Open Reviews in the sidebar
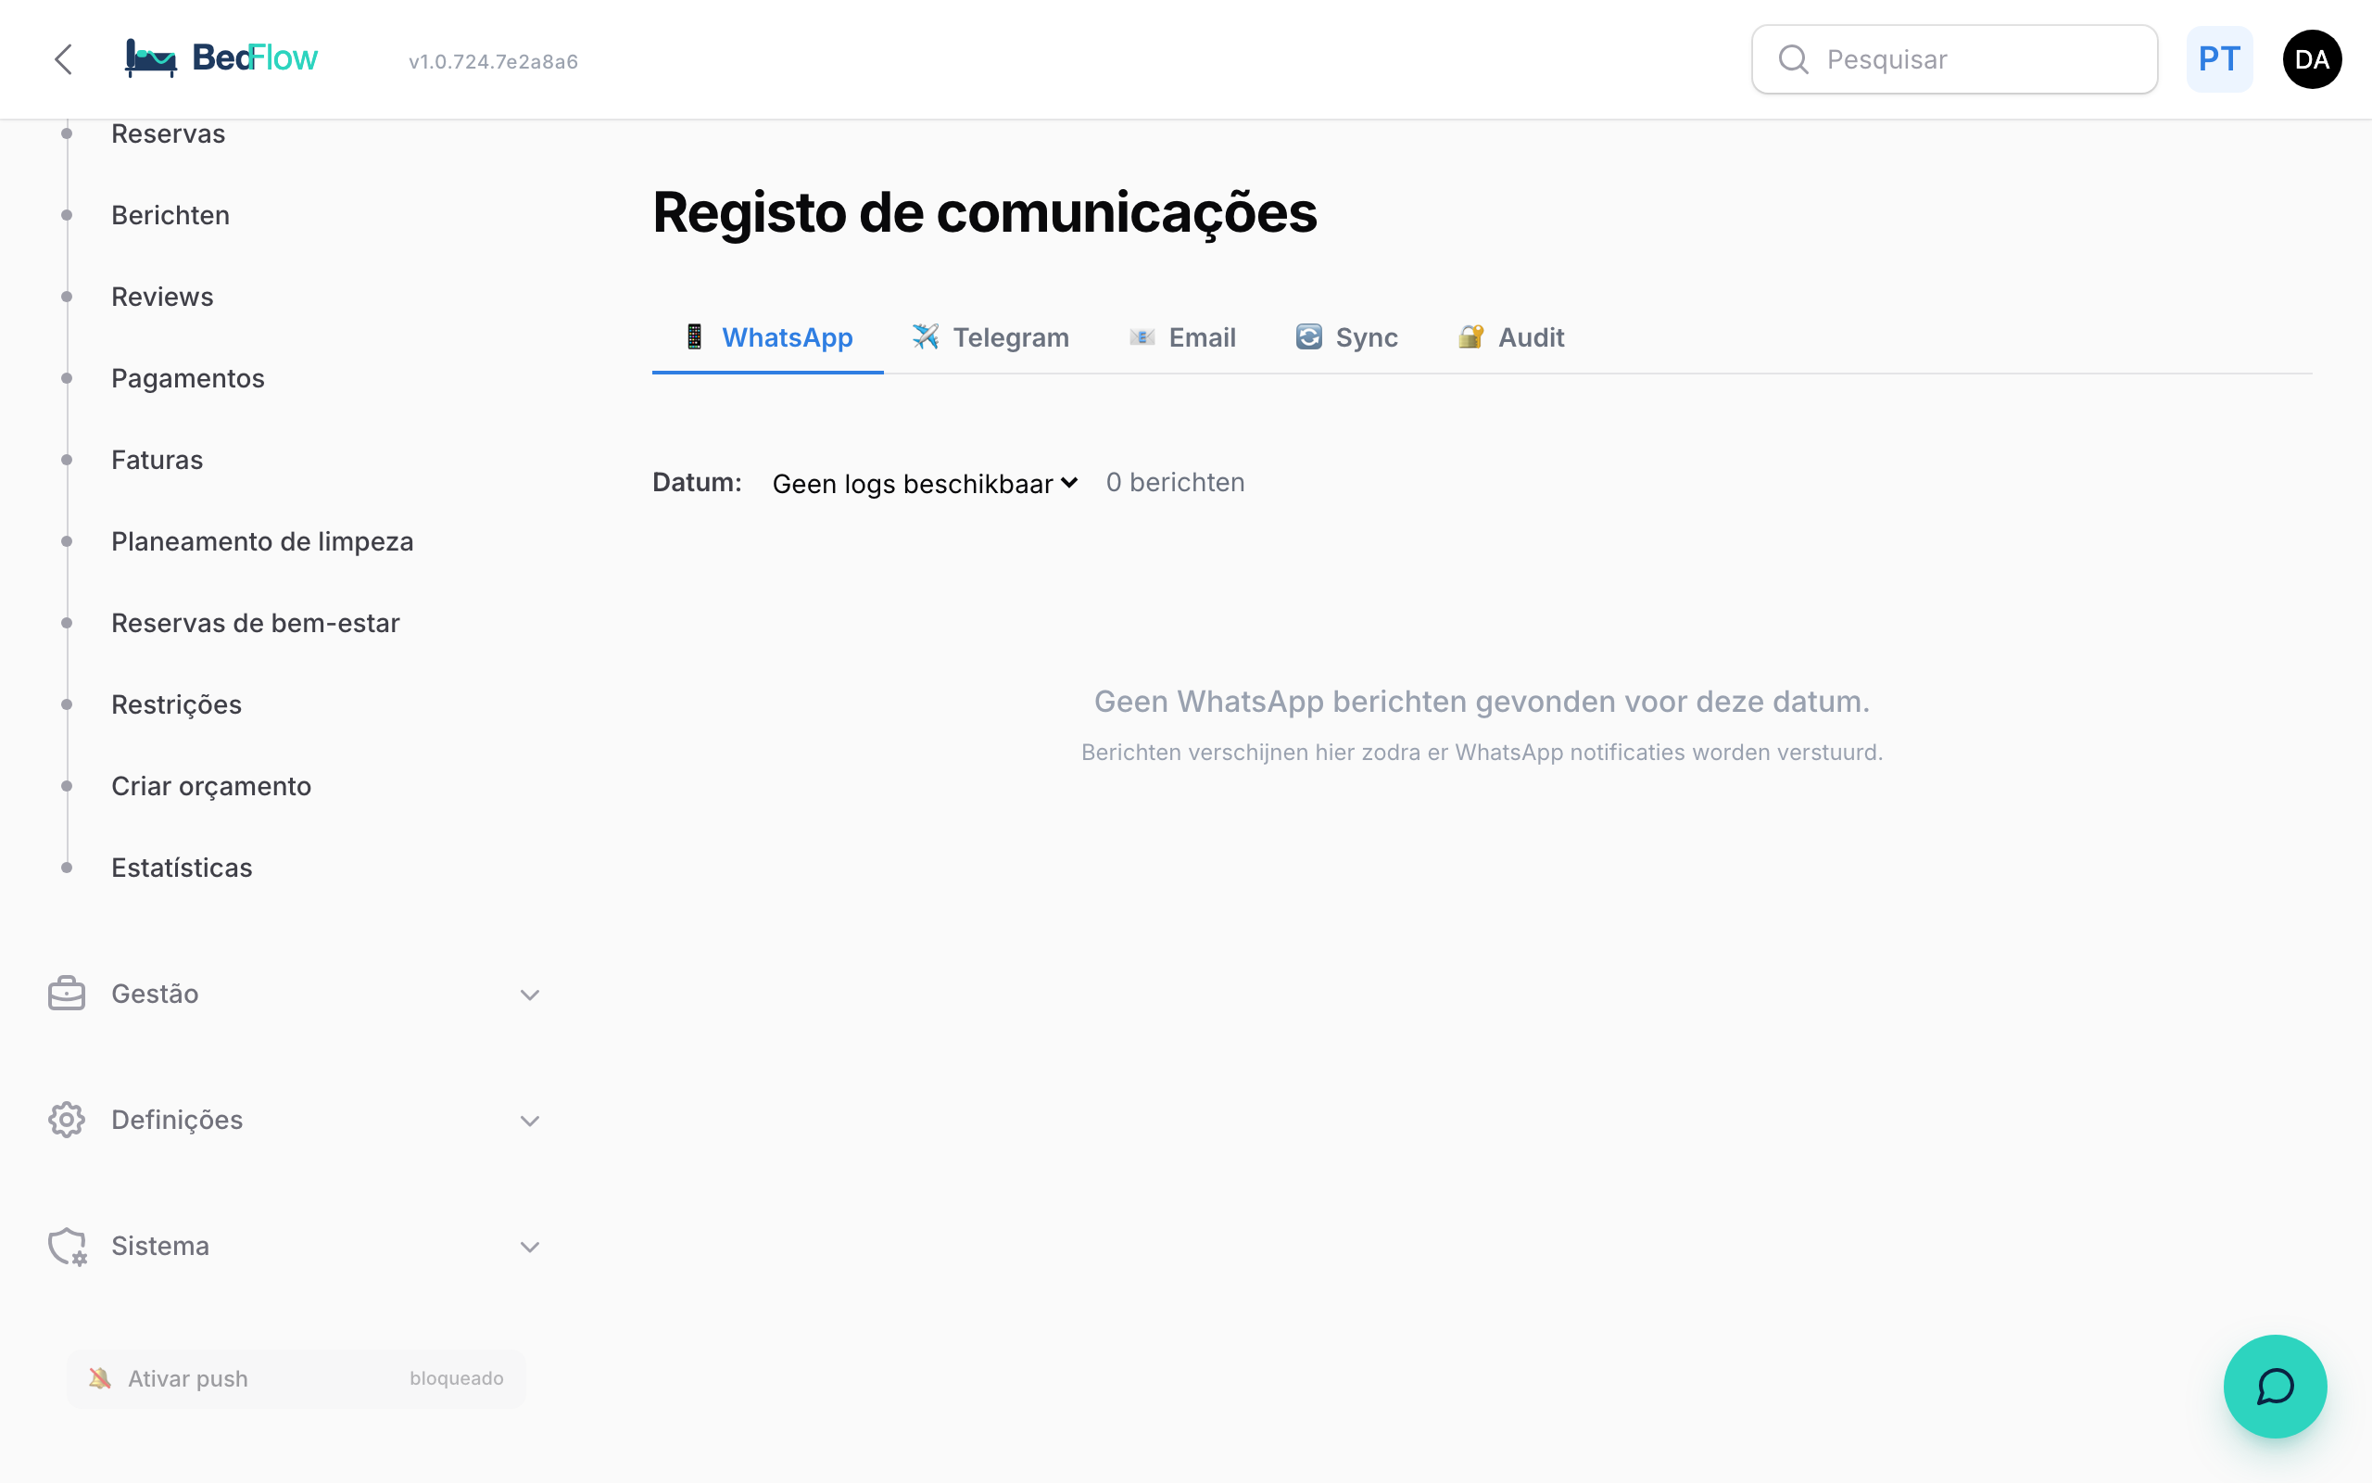The width and height of the screenshot is (2372, 1483). 162,297
